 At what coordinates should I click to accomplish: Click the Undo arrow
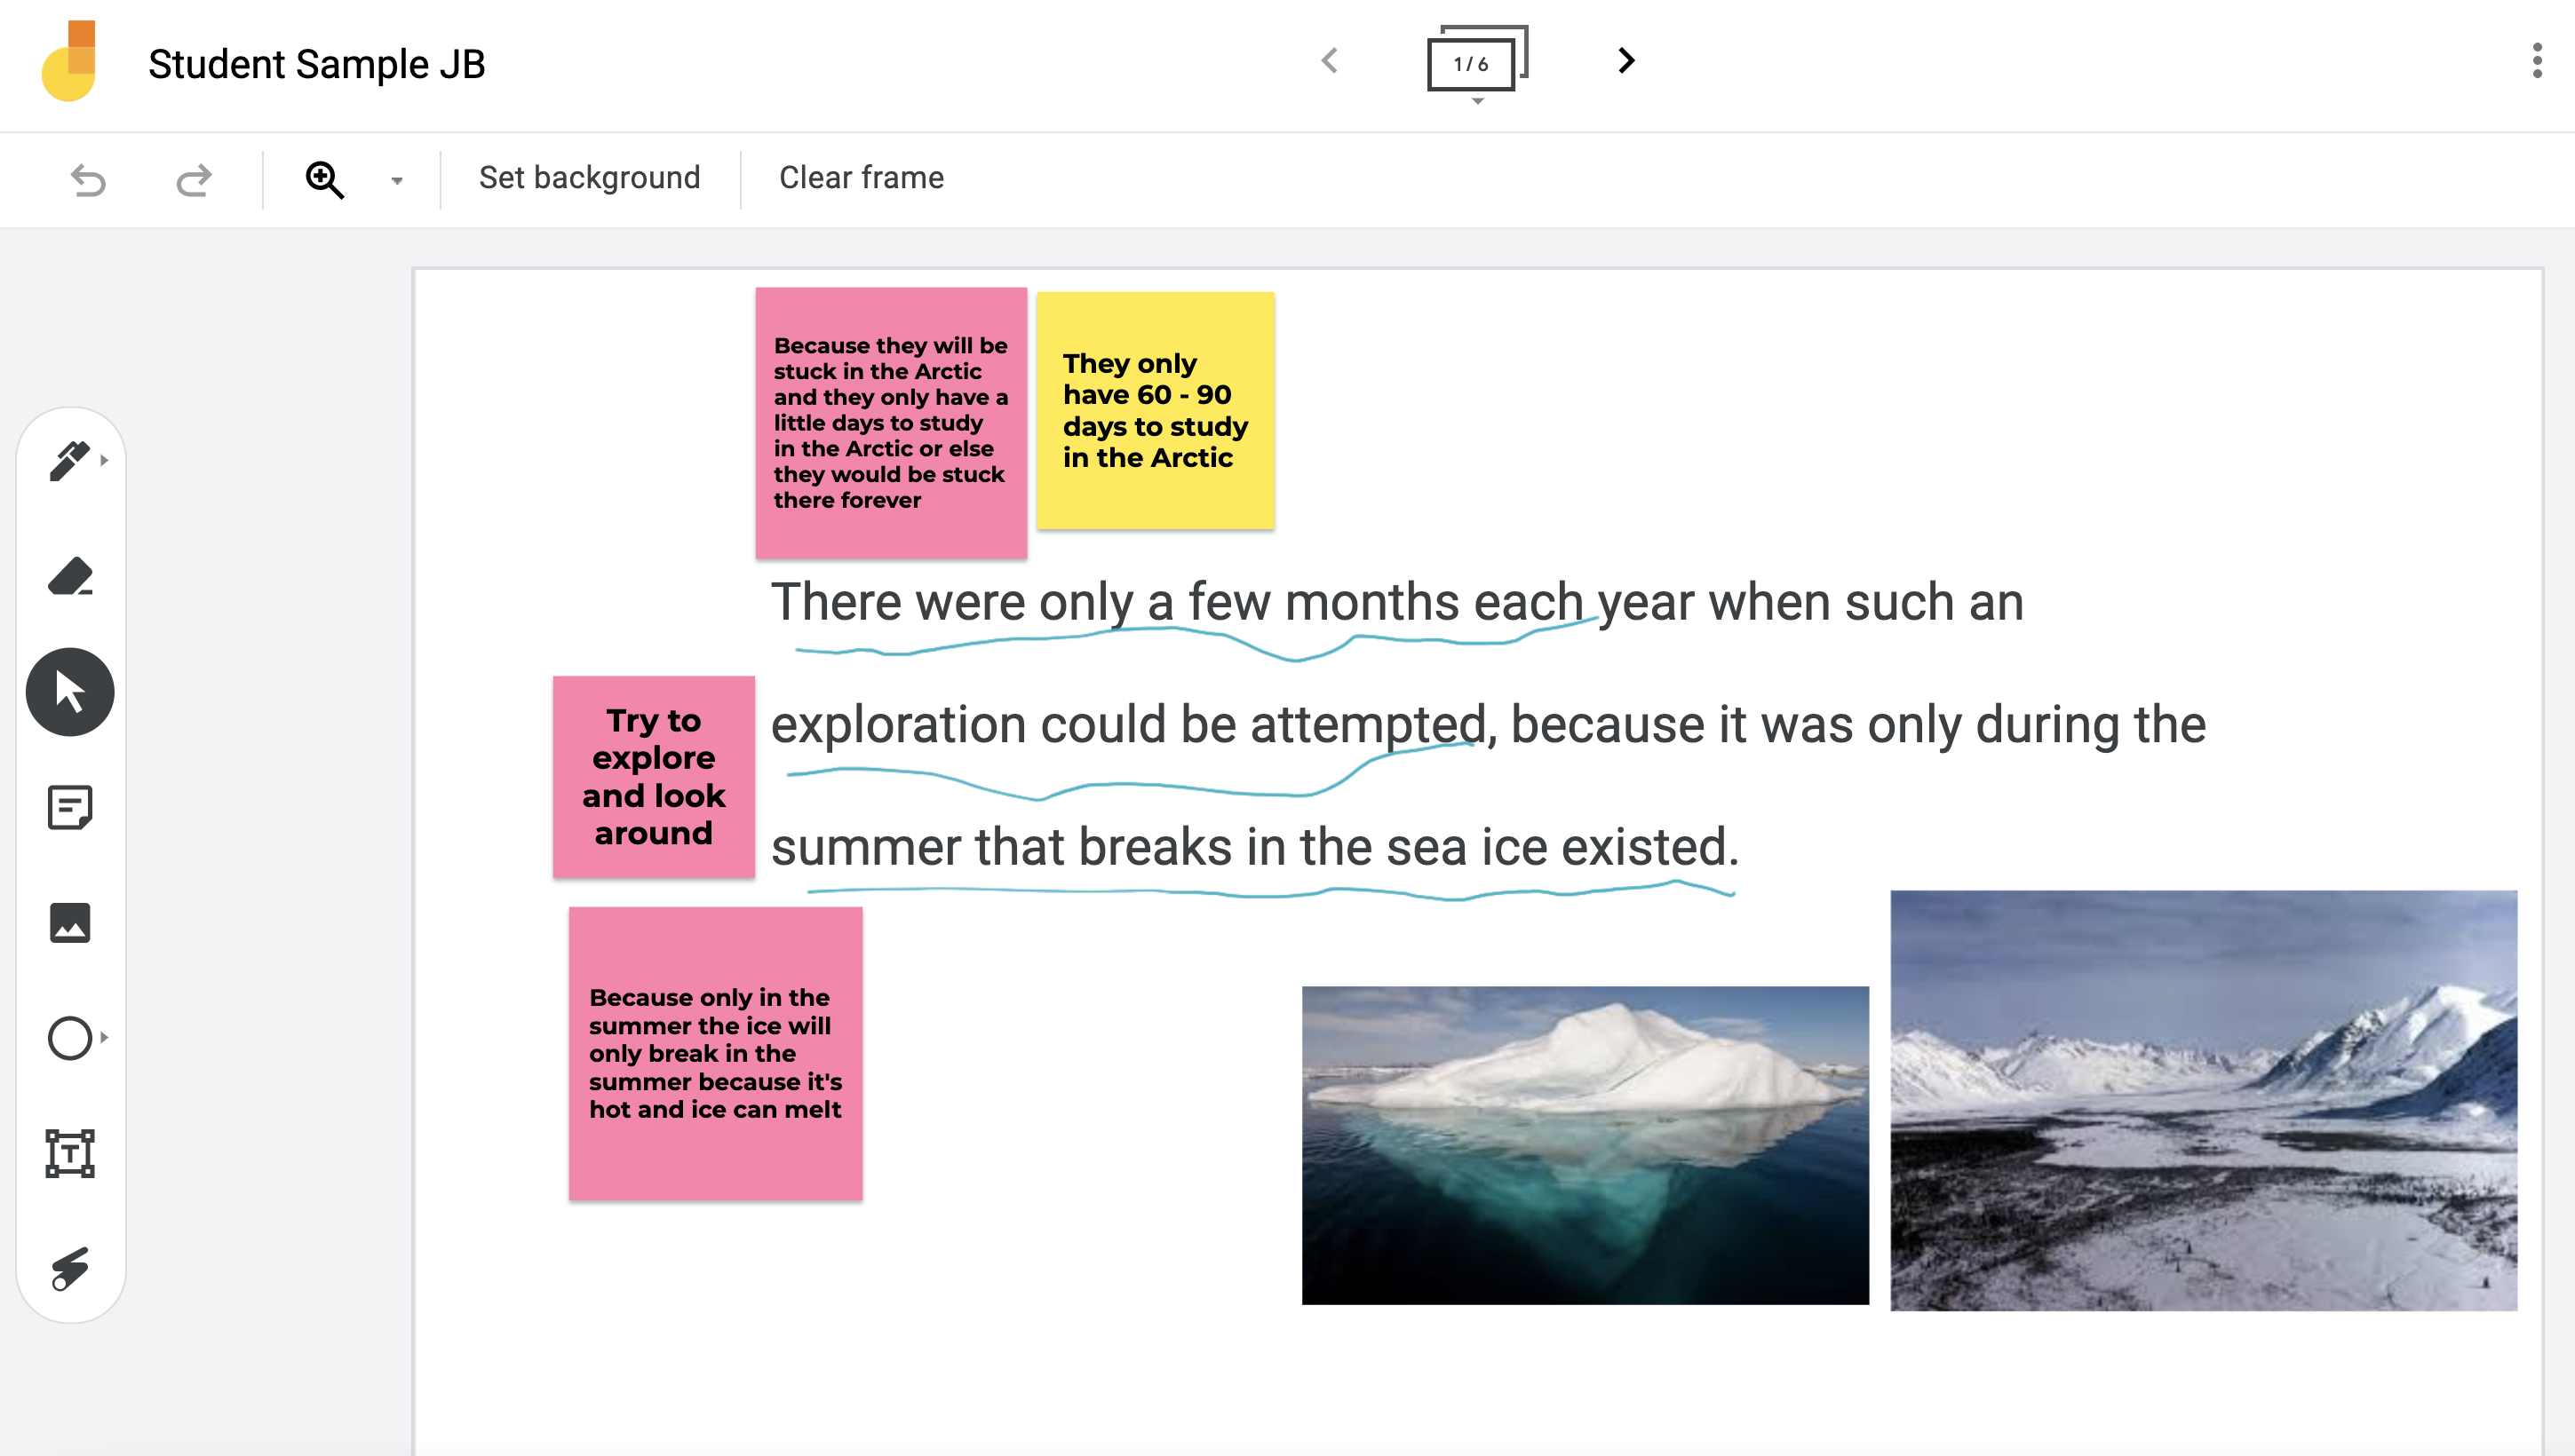tap(88, 180)
